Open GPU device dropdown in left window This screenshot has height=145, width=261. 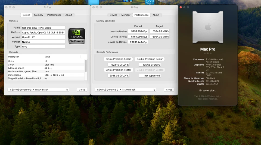pyautogui.click(x=38, y=90)
